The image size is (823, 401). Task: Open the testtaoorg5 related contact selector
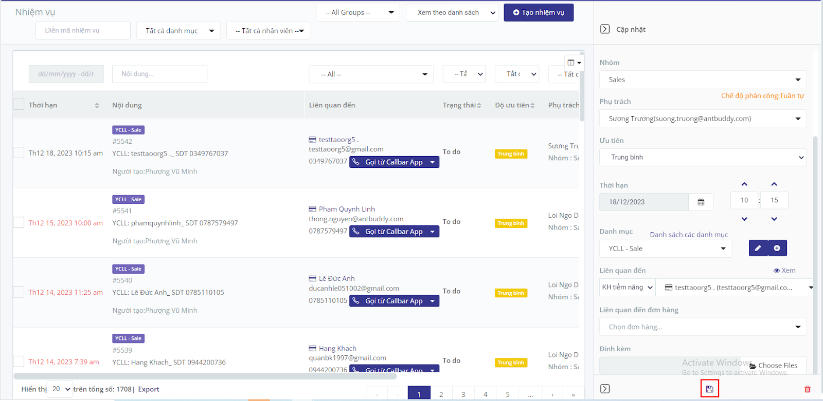(735, 287)
